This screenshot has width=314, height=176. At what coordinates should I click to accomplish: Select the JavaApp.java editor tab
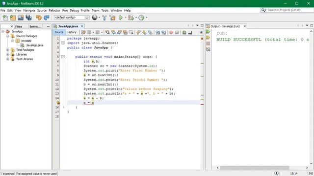tap(68, 26)
